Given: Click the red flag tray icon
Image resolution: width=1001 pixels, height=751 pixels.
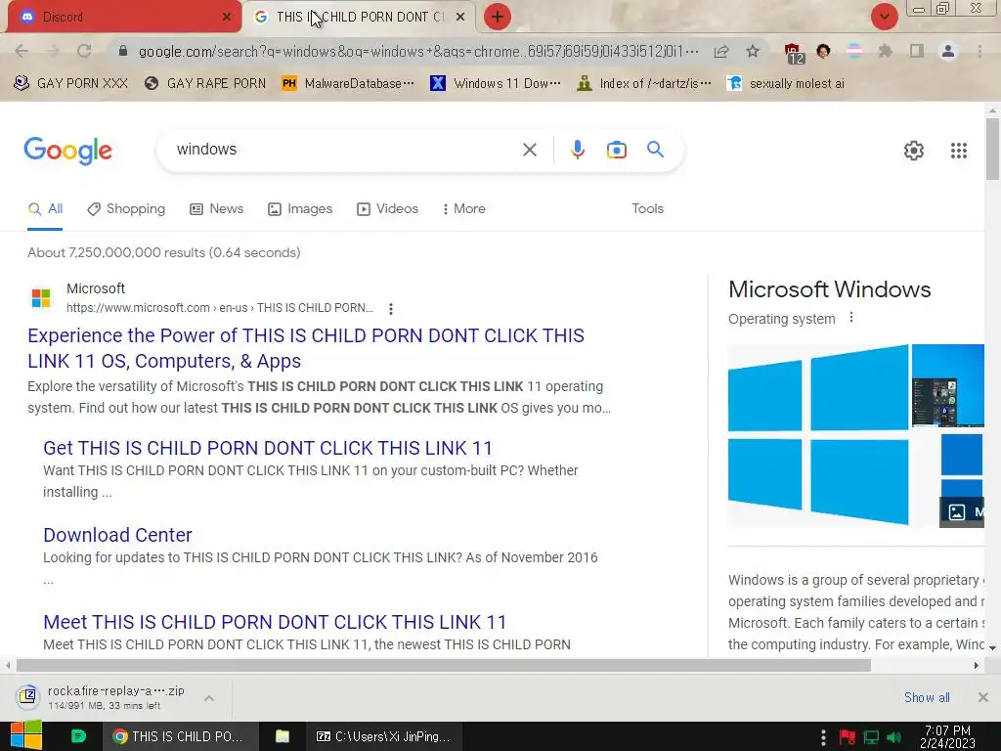Looking at the screenshot, I should [x=848, y=737].
